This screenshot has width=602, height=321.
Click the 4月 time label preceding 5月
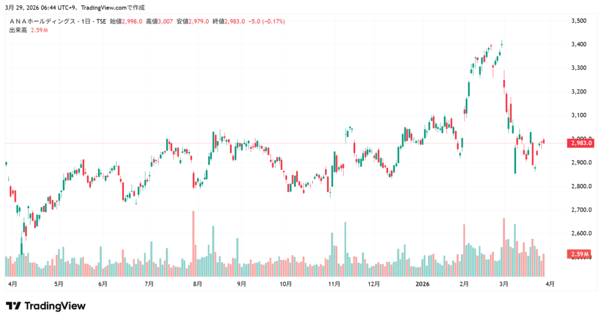[13, 284]
